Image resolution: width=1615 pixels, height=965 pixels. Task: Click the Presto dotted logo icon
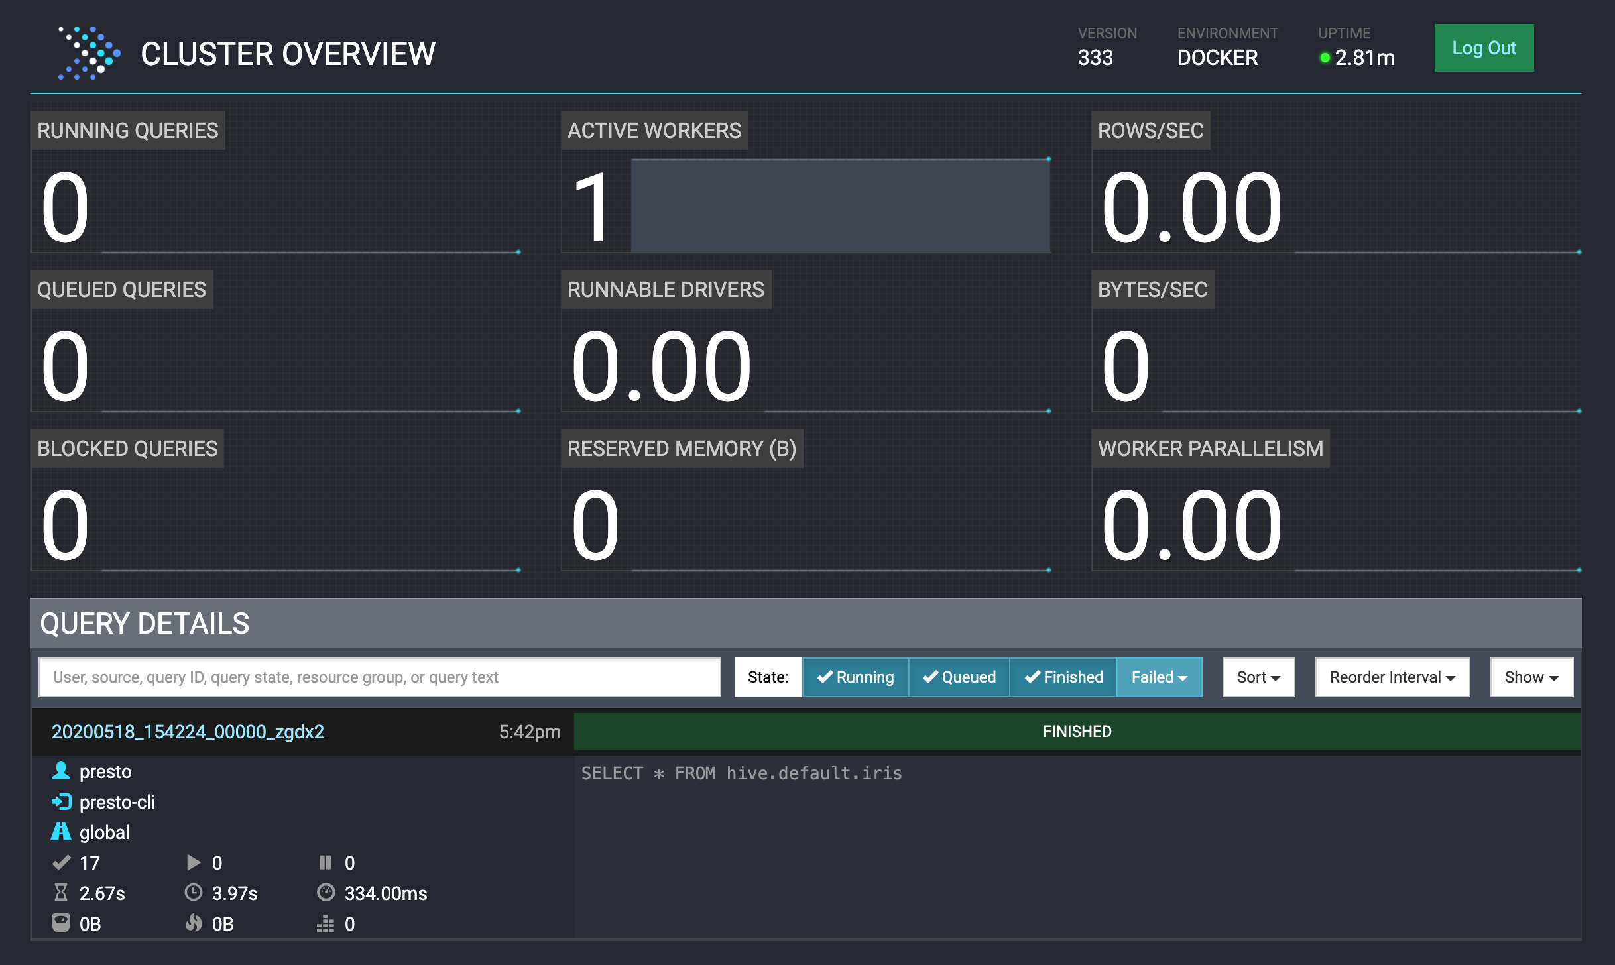click(x=89, y=53)
